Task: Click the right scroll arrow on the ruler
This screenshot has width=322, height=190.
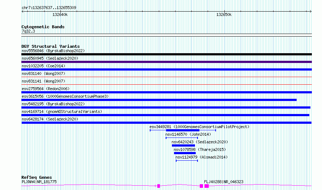Action: [x=310, y=12]
